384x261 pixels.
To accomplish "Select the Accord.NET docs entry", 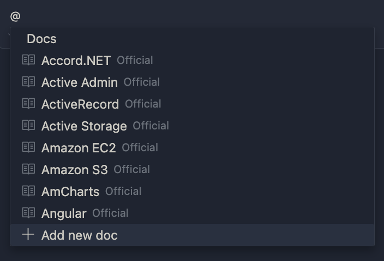I will (192, 60).
